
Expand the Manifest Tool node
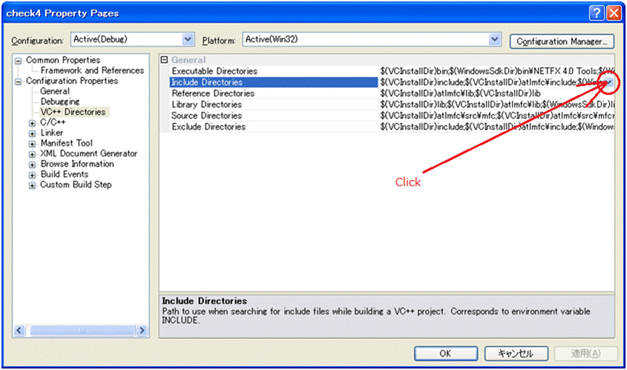33,144
